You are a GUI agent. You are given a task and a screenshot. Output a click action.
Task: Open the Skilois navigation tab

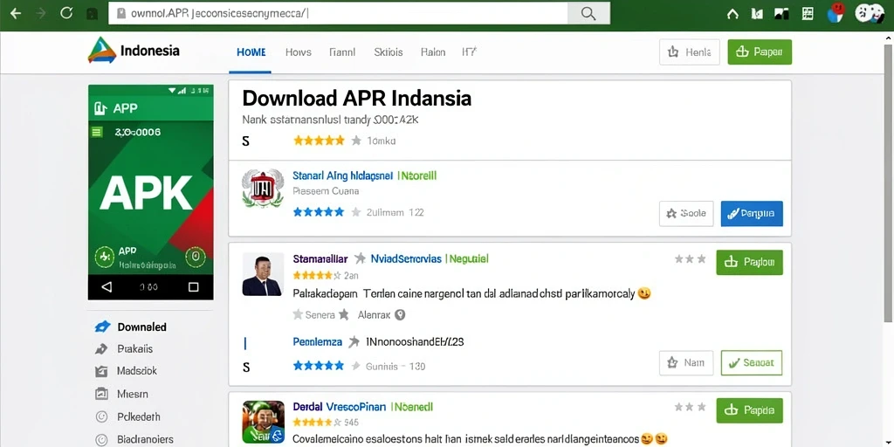tap(389, 52)
